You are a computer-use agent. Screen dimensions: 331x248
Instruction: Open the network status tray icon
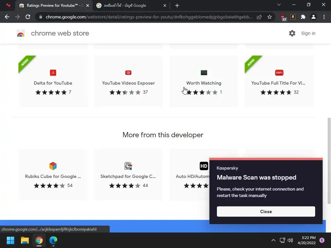283,240
